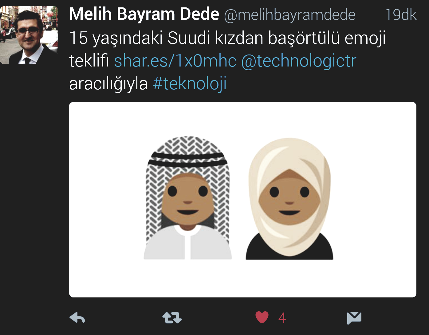Viewport: 429px width, 335px height.
Task: Click the word "teklifi" in the tweet text
Action: point(89,61)
